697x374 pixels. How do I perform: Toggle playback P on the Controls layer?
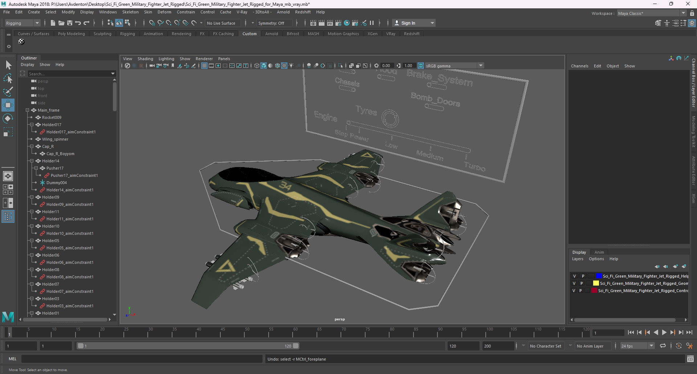(x=580, y=291)
